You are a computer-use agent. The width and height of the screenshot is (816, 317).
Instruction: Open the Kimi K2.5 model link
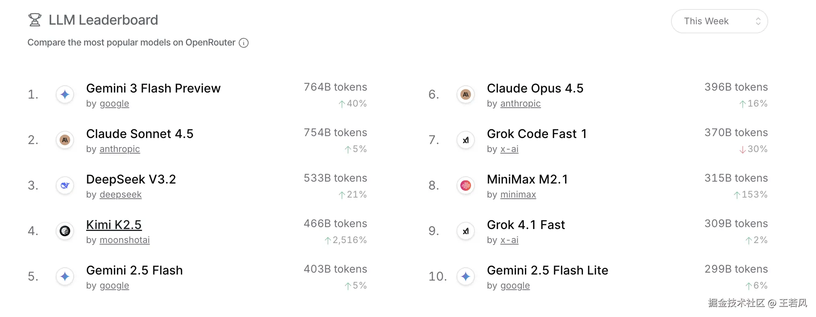coord(114,225)
